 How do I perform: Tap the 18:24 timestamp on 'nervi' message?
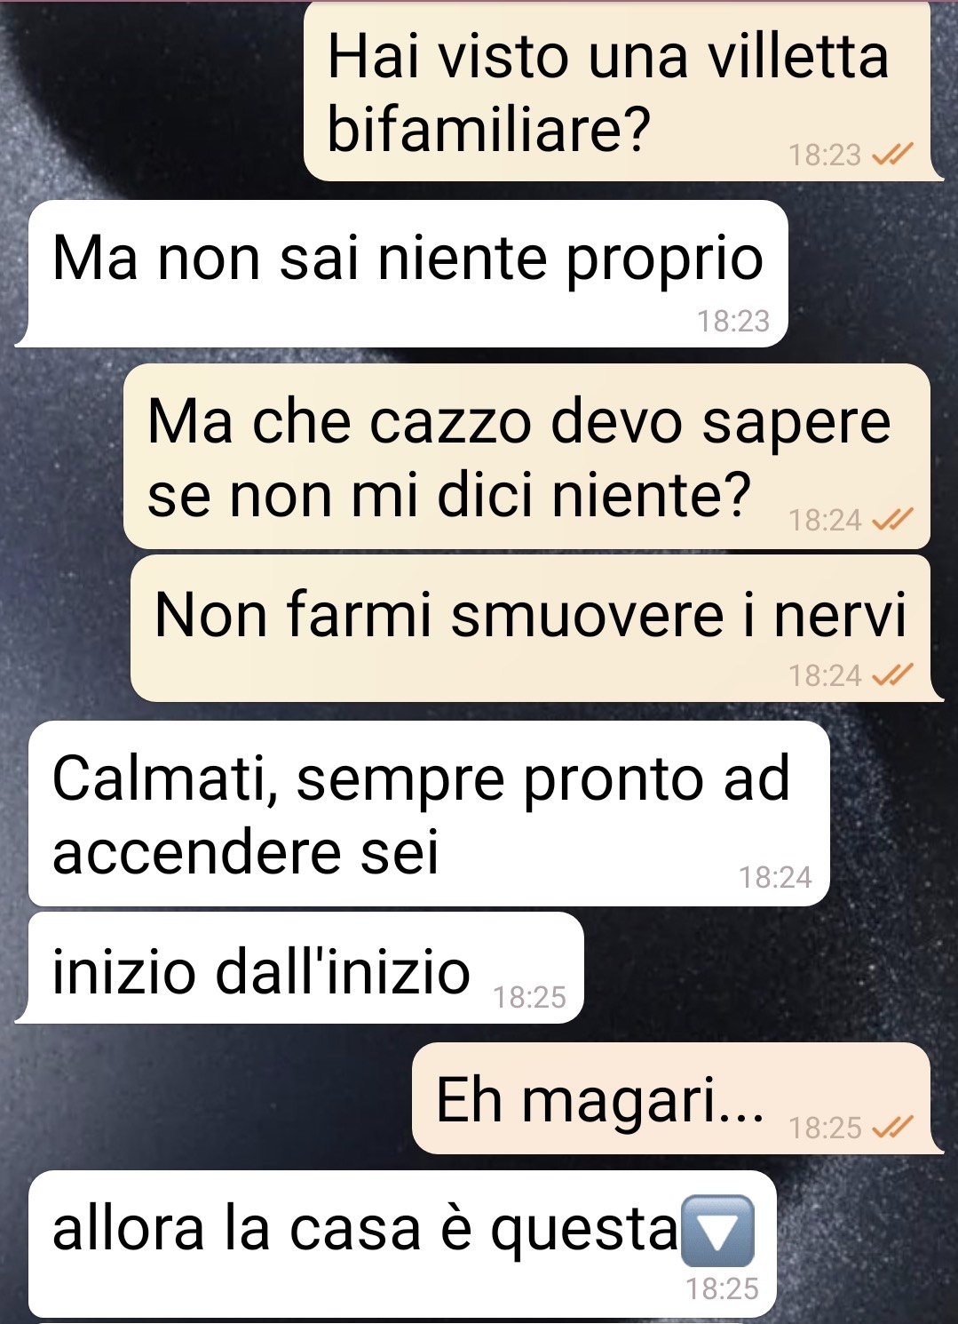(825, 676)
